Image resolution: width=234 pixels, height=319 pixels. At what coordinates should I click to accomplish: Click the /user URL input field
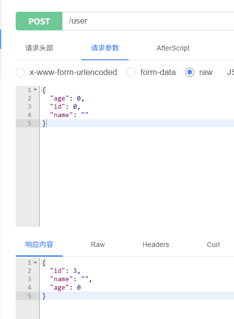click(x=148, y=21)
